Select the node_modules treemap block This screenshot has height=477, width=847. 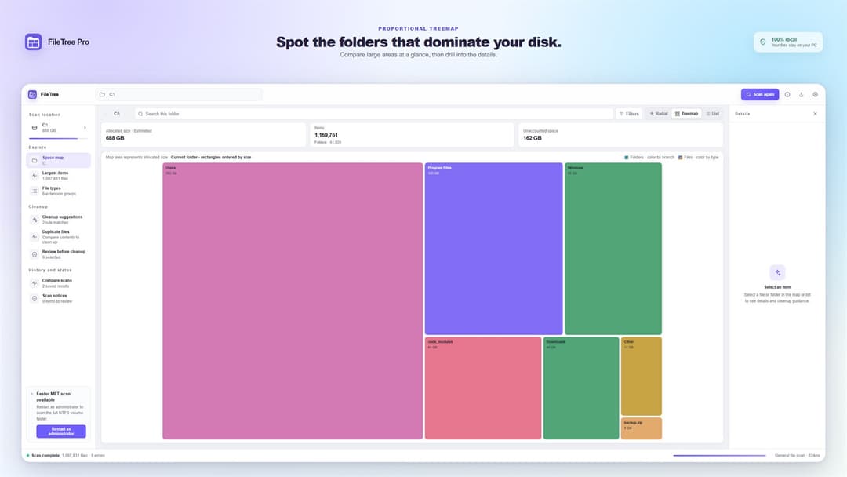coord(483,388)
